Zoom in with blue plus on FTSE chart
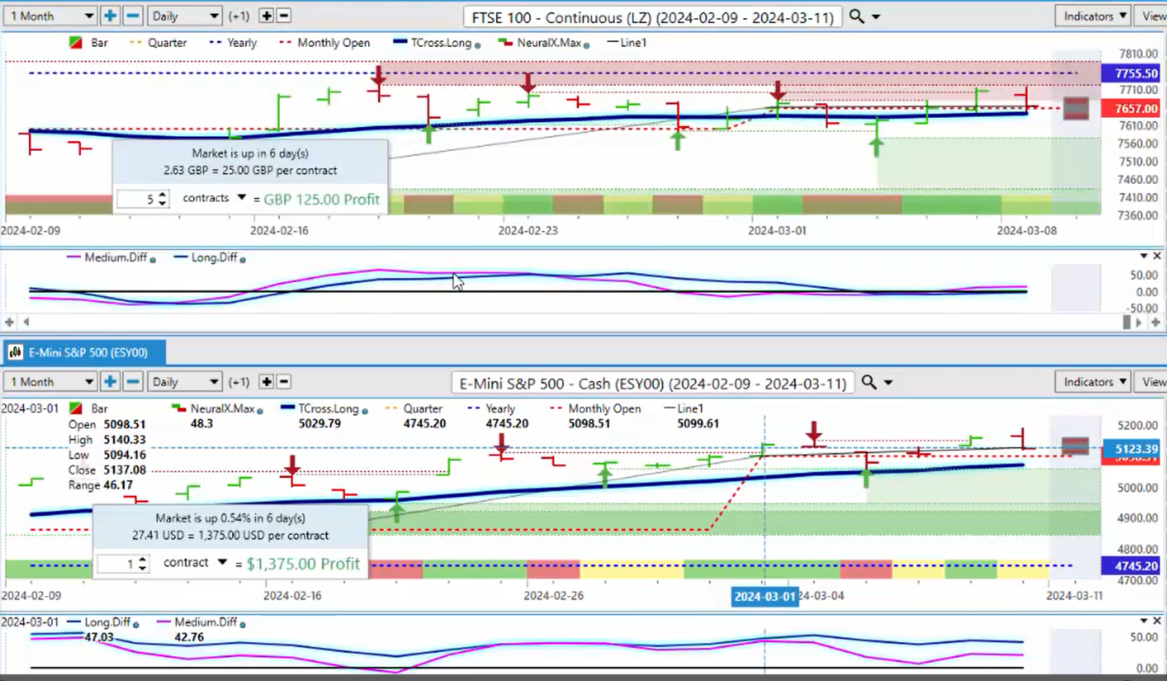1167x681 pixels. click(x=111, y=16)
